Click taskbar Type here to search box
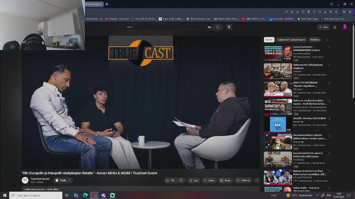The height and width of the screenshot is (199, 355). 36,195
